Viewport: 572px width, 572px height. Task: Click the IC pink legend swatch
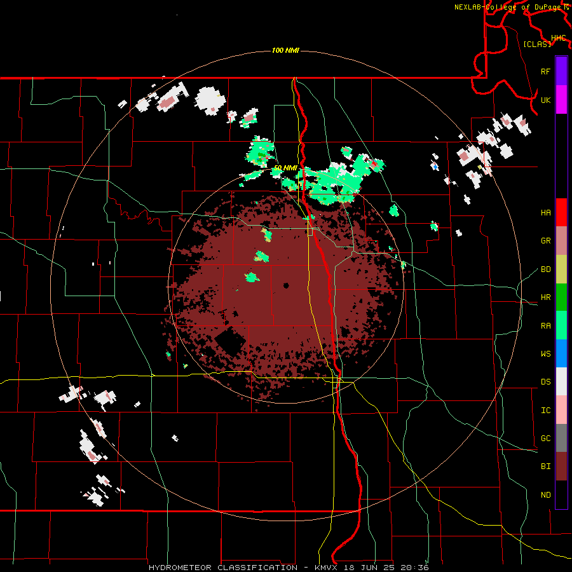pos(561,410)
